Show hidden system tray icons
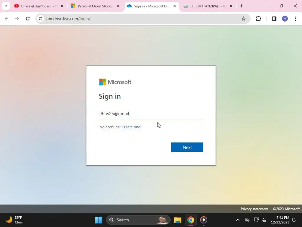The height and width of the screenshot is (227, 302). click(x=238, y=220)
